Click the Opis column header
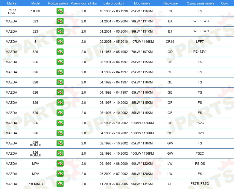234x189 pixels. (224, 3)
